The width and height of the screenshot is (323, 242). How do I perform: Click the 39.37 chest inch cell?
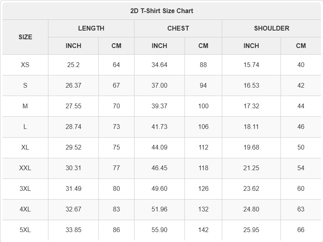pos(160,106)
